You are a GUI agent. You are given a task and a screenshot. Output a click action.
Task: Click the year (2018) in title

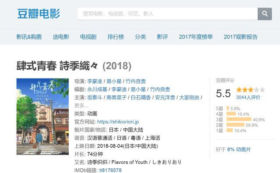(x=117, y=66)
